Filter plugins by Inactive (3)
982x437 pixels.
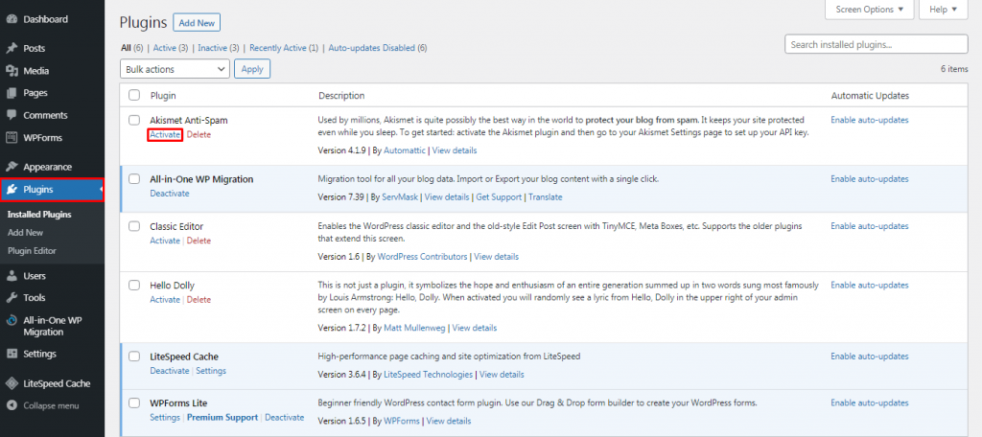click(218, 47)
